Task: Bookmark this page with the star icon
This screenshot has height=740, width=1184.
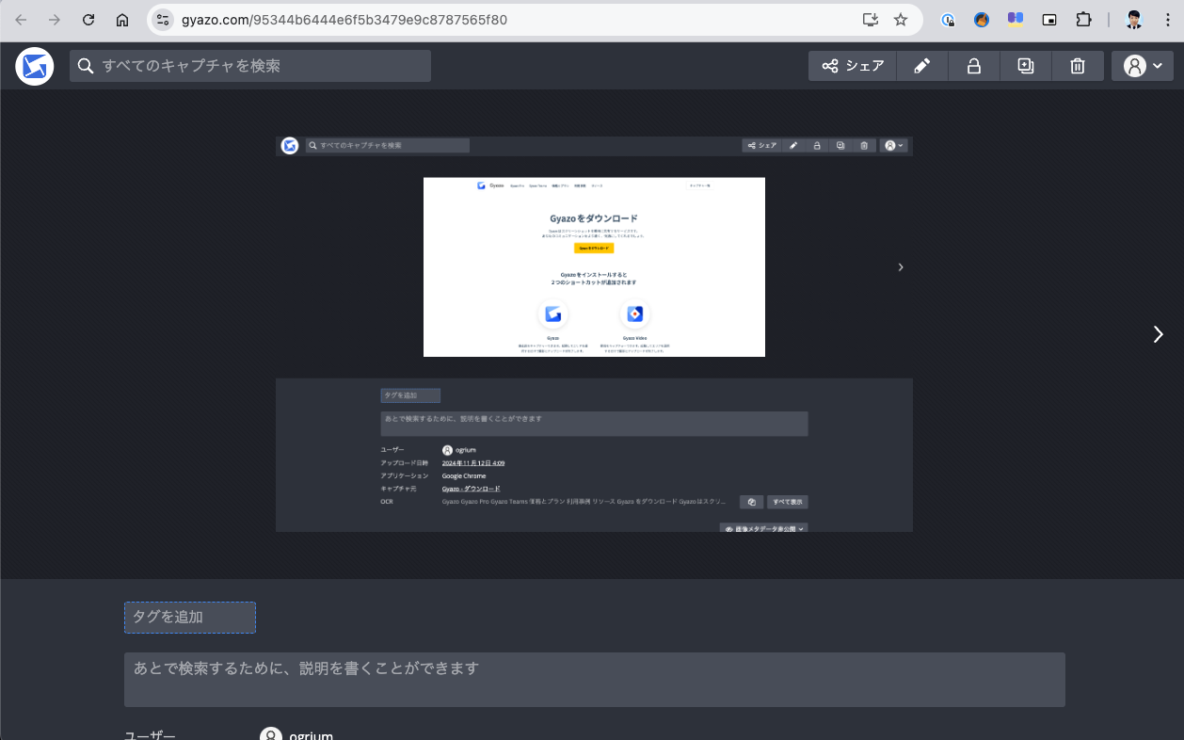Action: [x=901, y=20]
